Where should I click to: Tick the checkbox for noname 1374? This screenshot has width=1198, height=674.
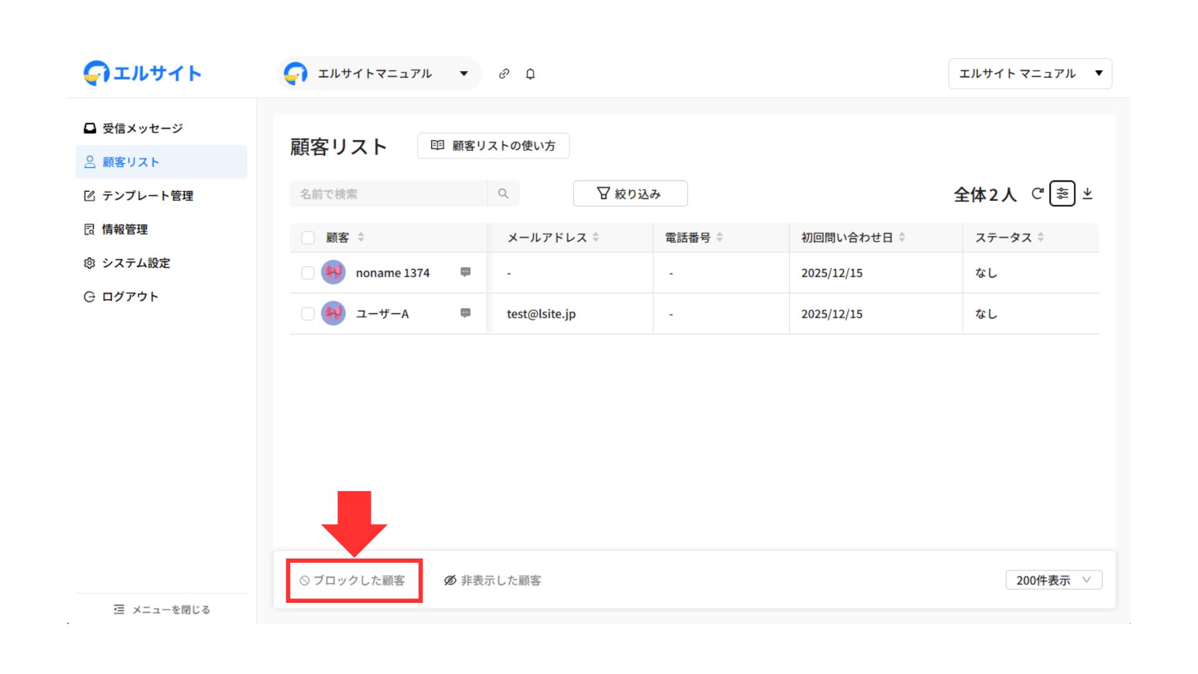308,273
